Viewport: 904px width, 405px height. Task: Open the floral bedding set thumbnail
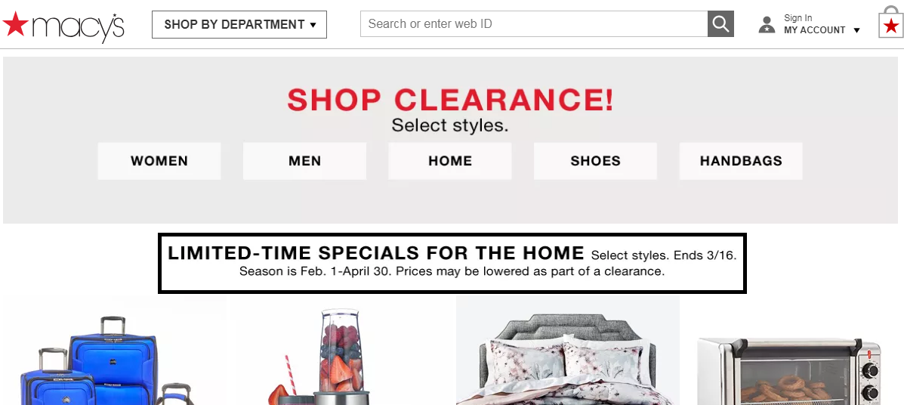click(x=568, y=350)
